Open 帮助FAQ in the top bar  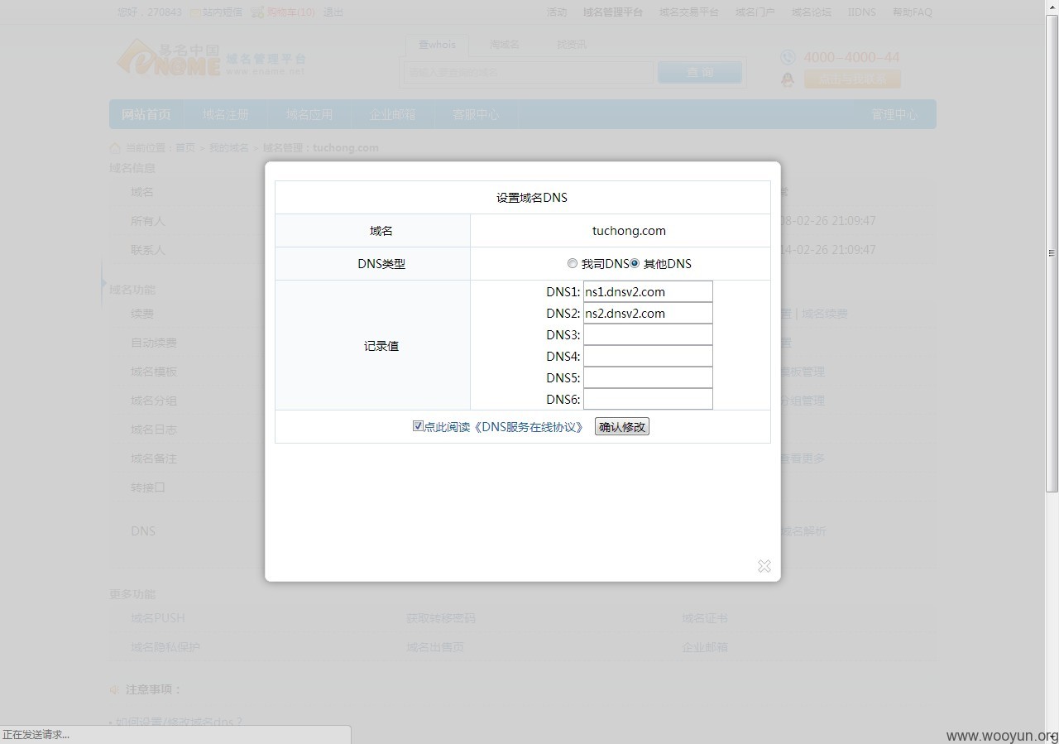point(913,12)
